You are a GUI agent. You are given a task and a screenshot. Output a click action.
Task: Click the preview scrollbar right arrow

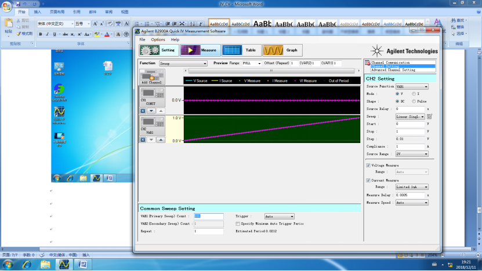pos(358,71)
